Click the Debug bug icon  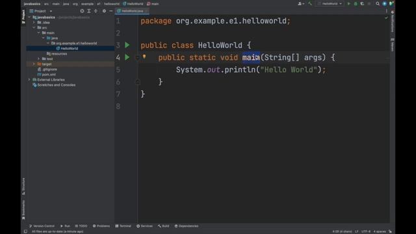tap(356, 4)
